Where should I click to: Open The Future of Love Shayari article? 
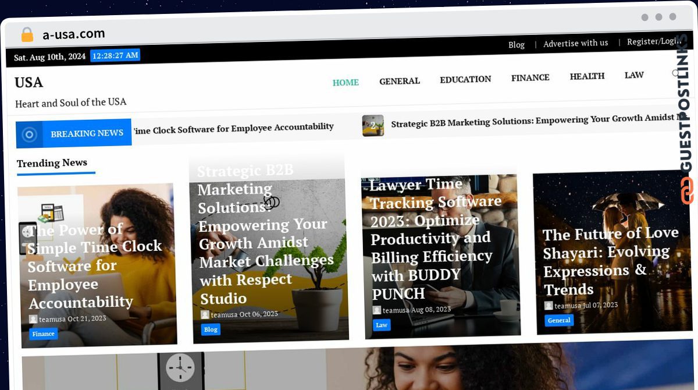(610, 261)
